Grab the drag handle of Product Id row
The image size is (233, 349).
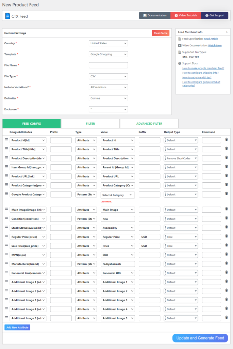click(6, 139)
